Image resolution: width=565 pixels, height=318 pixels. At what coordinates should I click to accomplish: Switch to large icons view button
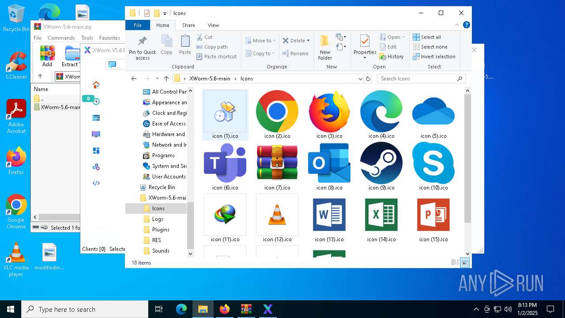coord(465,262)
